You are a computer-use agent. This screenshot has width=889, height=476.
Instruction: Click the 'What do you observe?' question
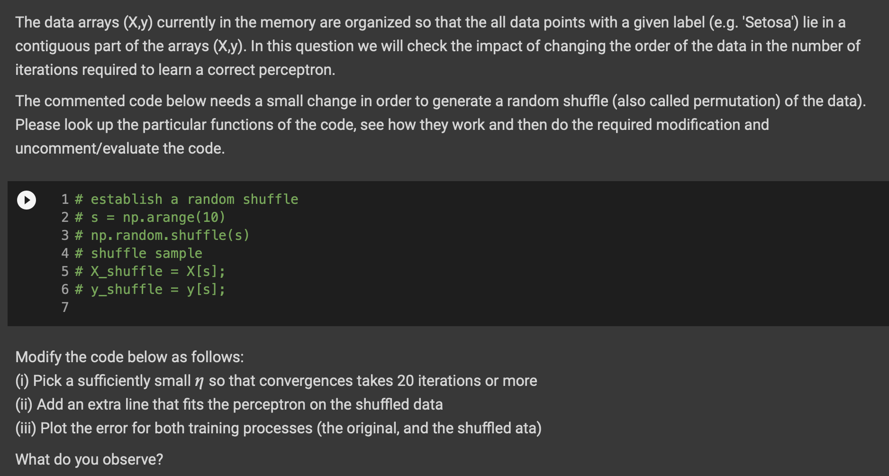point(89,459)
